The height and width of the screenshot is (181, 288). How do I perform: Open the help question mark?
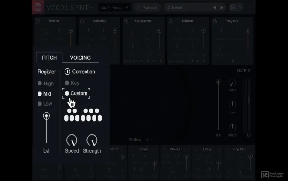tap(240, 7)
